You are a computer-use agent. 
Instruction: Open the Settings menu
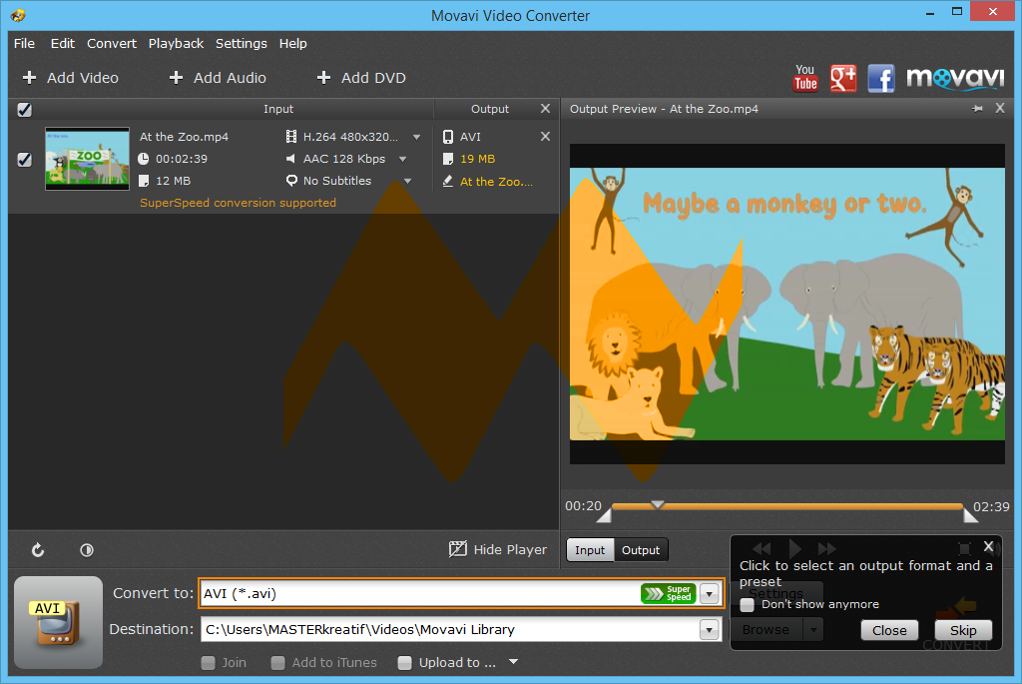[242, 43]
